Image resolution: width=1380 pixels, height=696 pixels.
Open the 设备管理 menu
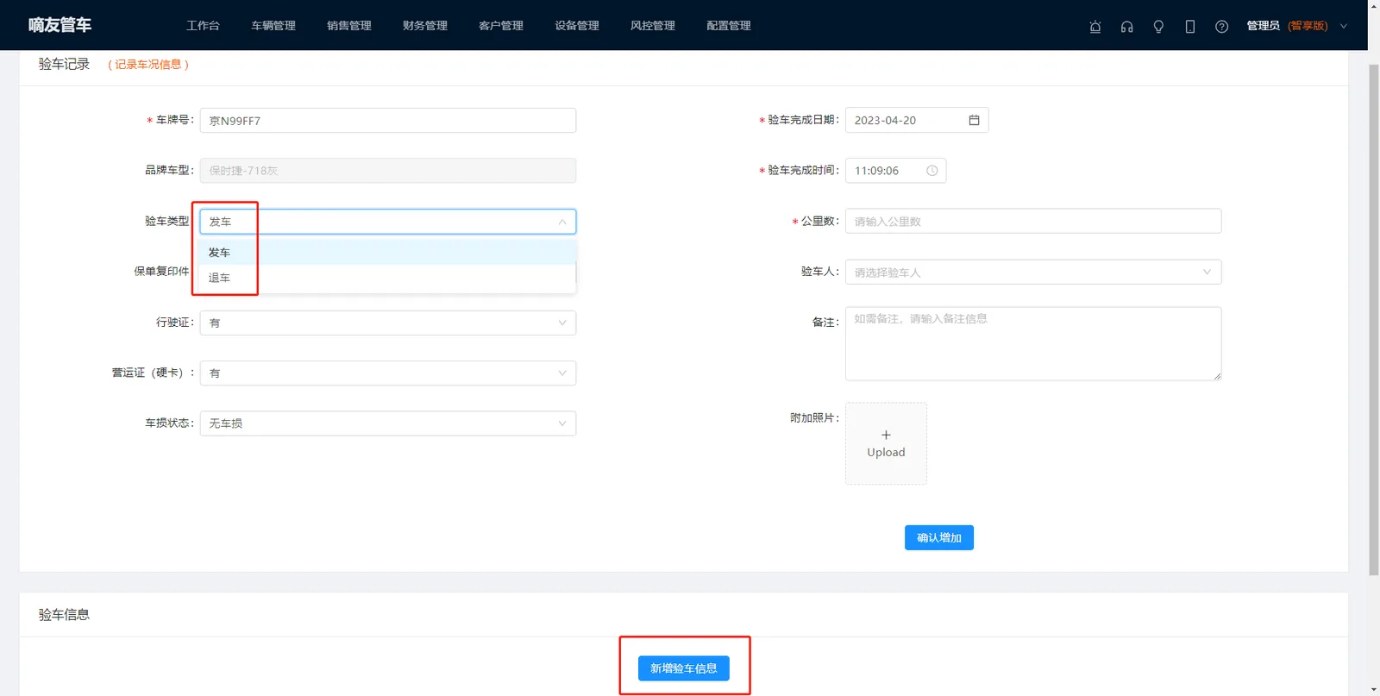tap(577, 26)
